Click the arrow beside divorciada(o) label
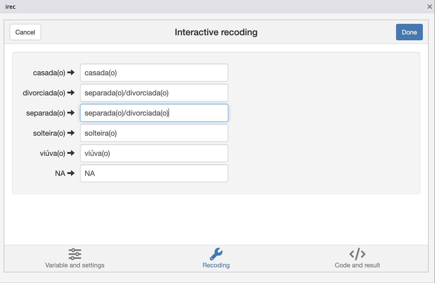Image resolution: width=435 pixels, height=283 pixels. coord(71,93)
